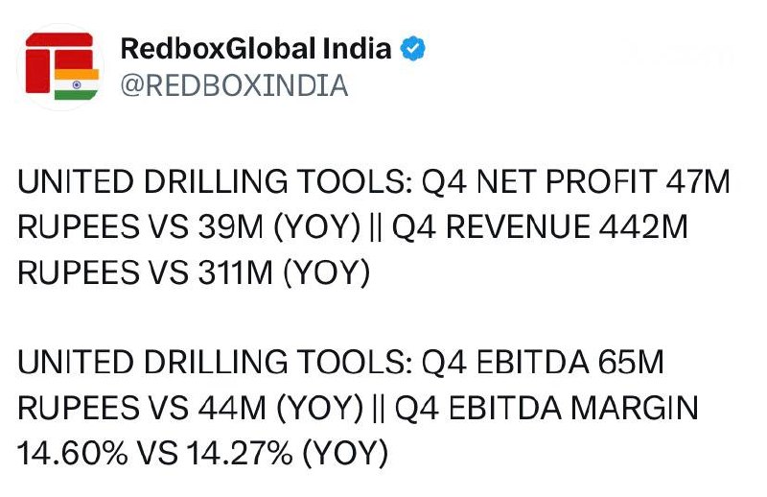767x497 pixels.
Task: Open the RedboxGlobal India profile avatar
Action: pos(60,67)
